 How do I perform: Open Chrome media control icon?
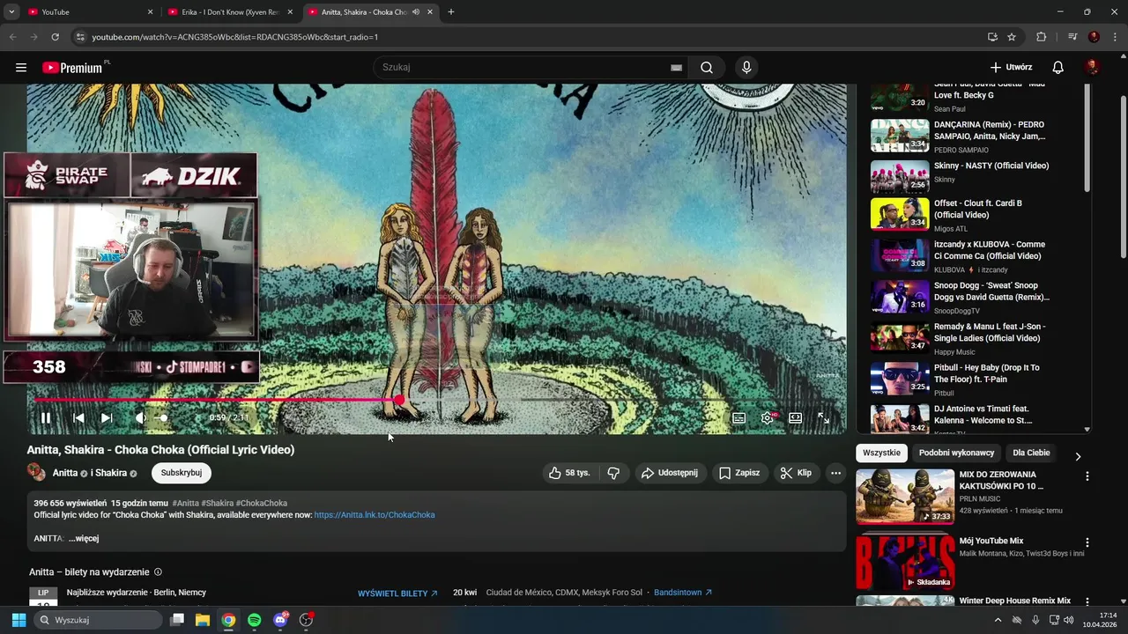pos(1072,37)
